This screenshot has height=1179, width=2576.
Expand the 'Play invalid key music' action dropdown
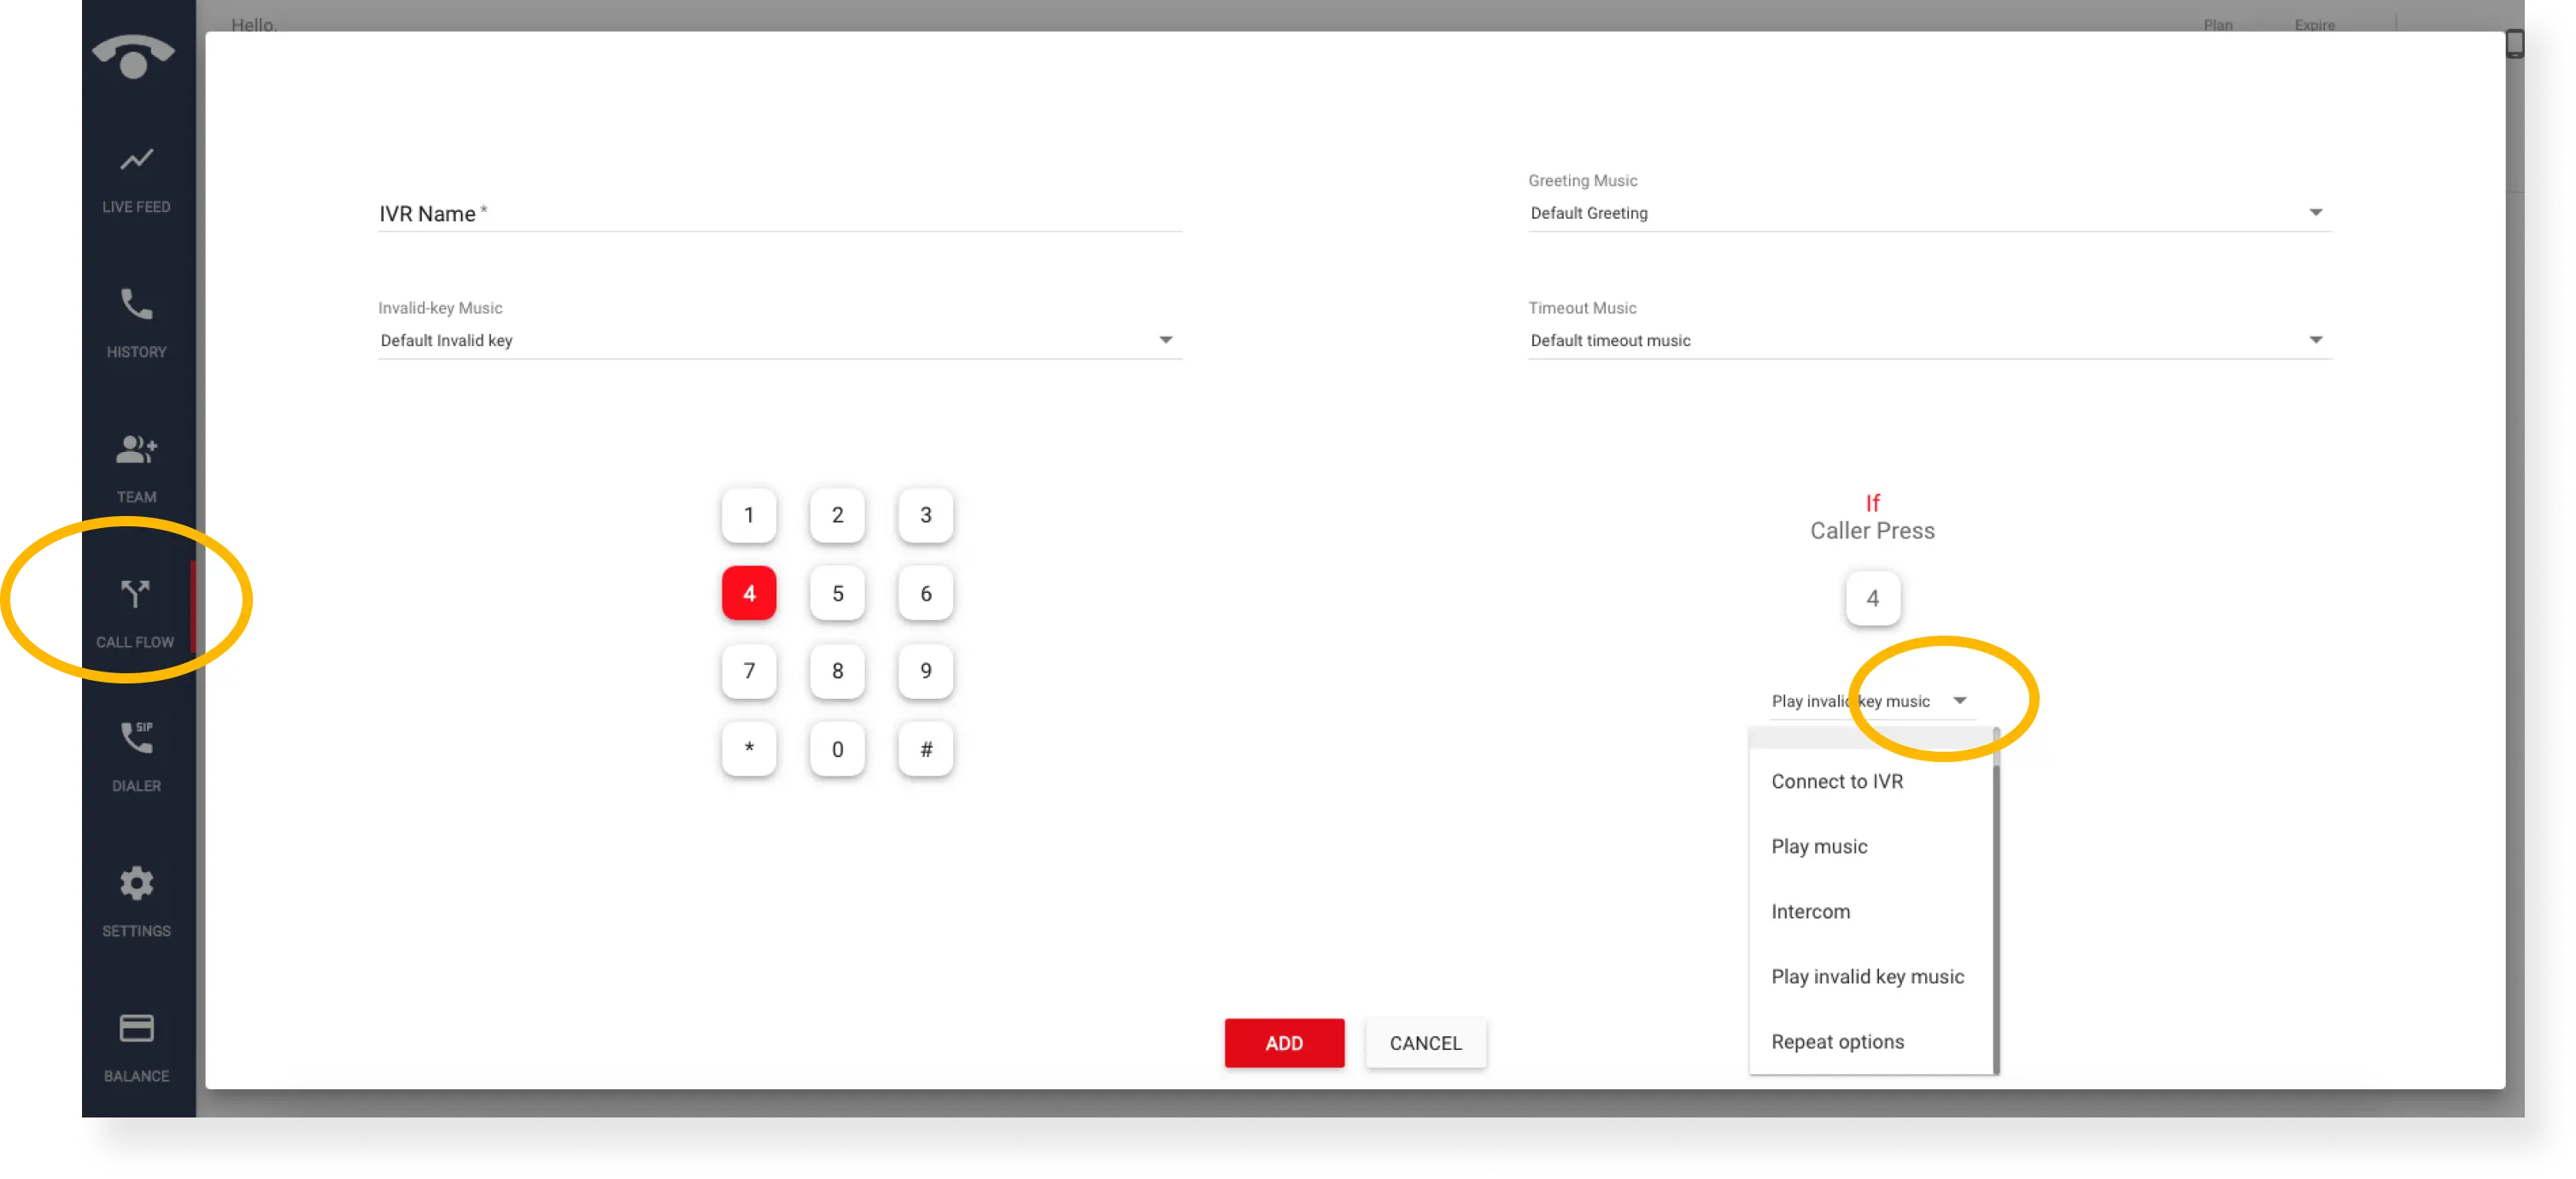tap(1957, 701)
